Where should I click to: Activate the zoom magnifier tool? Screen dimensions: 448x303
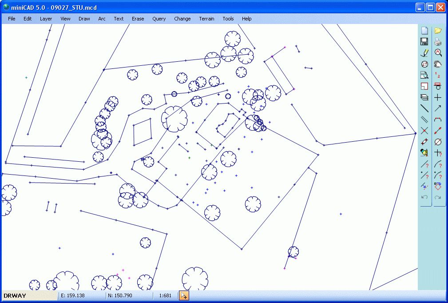coord(438,52)
